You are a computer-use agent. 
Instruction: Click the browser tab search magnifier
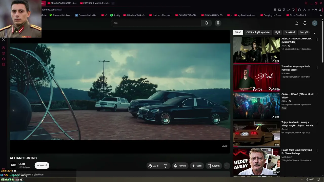(x=306, y=3)
